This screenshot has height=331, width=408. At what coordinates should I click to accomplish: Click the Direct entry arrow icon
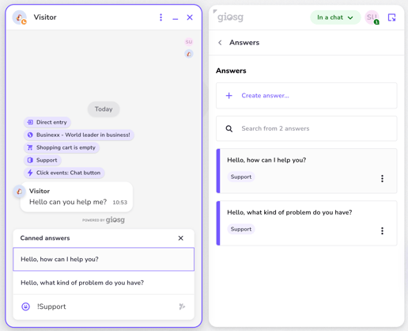click(x=30, y=122)
